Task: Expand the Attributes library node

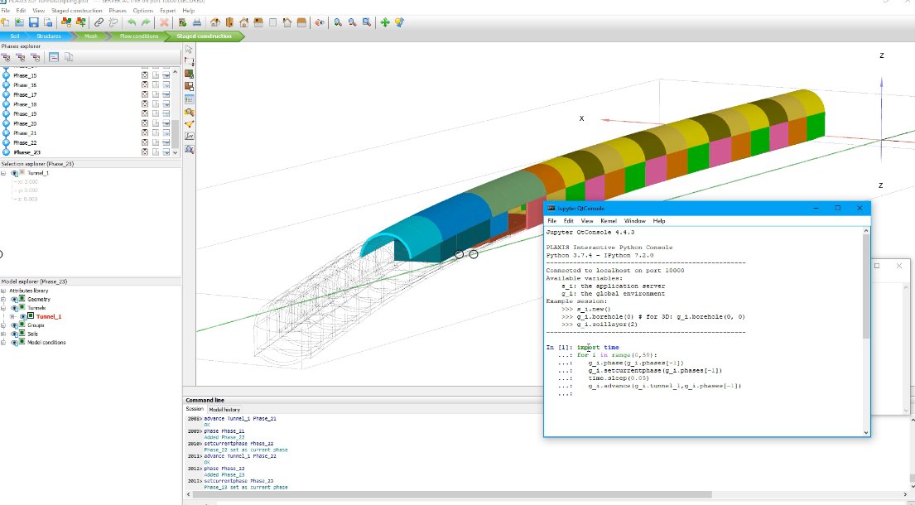Action: tap(3, 291)
